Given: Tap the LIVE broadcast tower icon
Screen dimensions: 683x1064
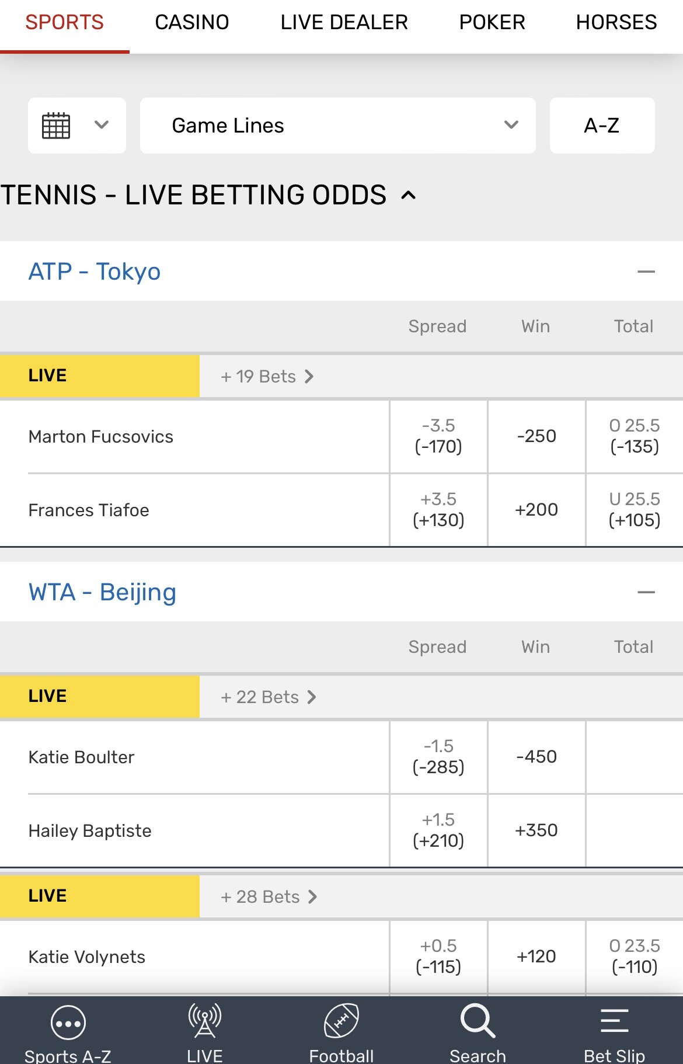Looking at the screenshot, I should (205, 1021).
